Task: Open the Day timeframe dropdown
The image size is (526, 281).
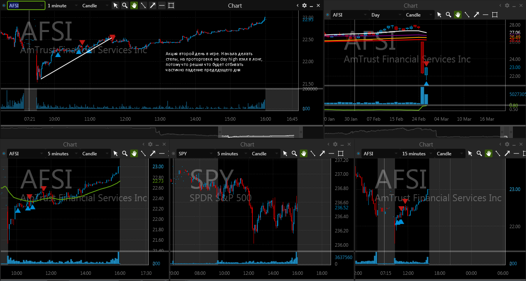Action: click(x=386, y=15)
